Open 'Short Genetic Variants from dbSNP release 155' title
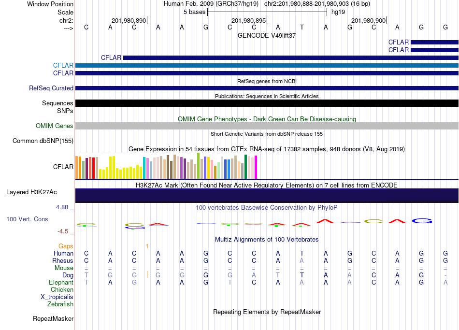This screenshot has width=459, height=330. point(267,134)
